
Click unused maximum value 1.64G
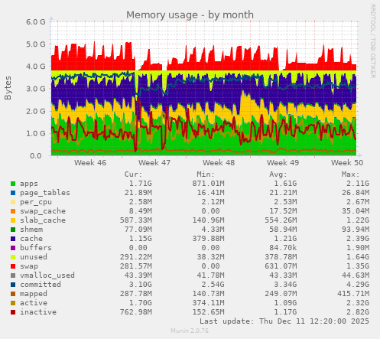coord(358,257)
